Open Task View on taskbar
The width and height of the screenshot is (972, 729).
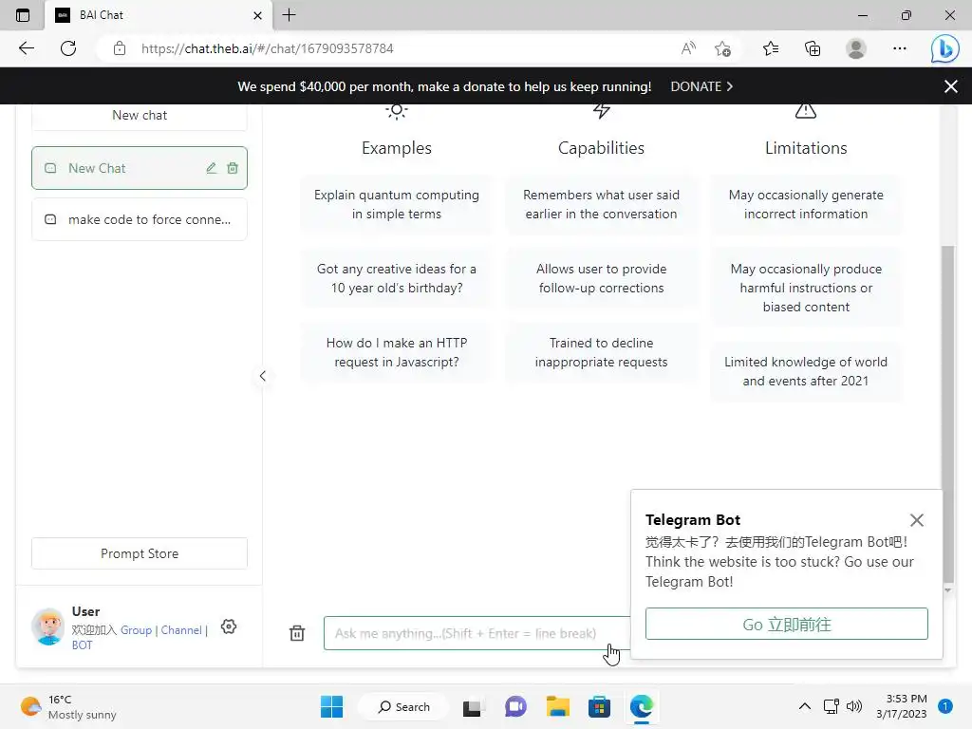pos(472,707)
